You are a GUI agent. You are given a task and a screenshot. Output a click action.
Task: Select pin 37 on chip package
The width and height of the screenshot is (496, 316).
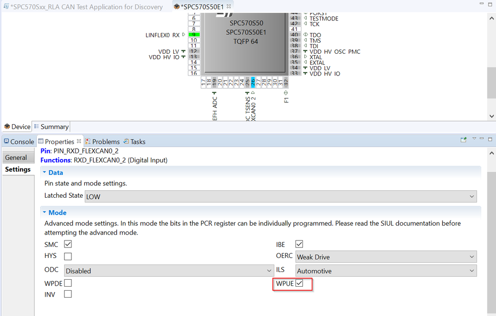click(294, 51)
